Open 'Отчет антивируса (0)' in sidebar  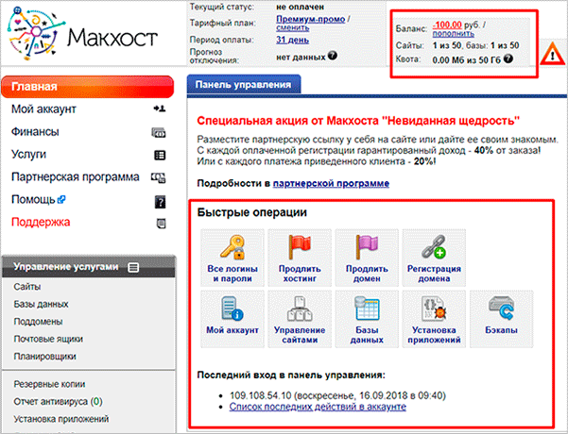[58, 402]
